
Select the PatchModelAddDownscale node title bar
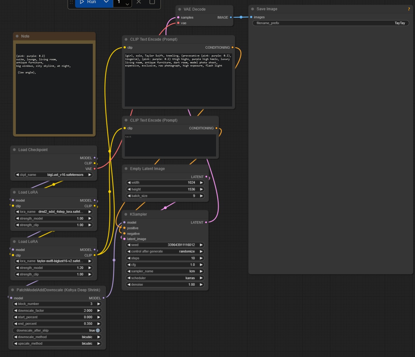tap(58, 290)
